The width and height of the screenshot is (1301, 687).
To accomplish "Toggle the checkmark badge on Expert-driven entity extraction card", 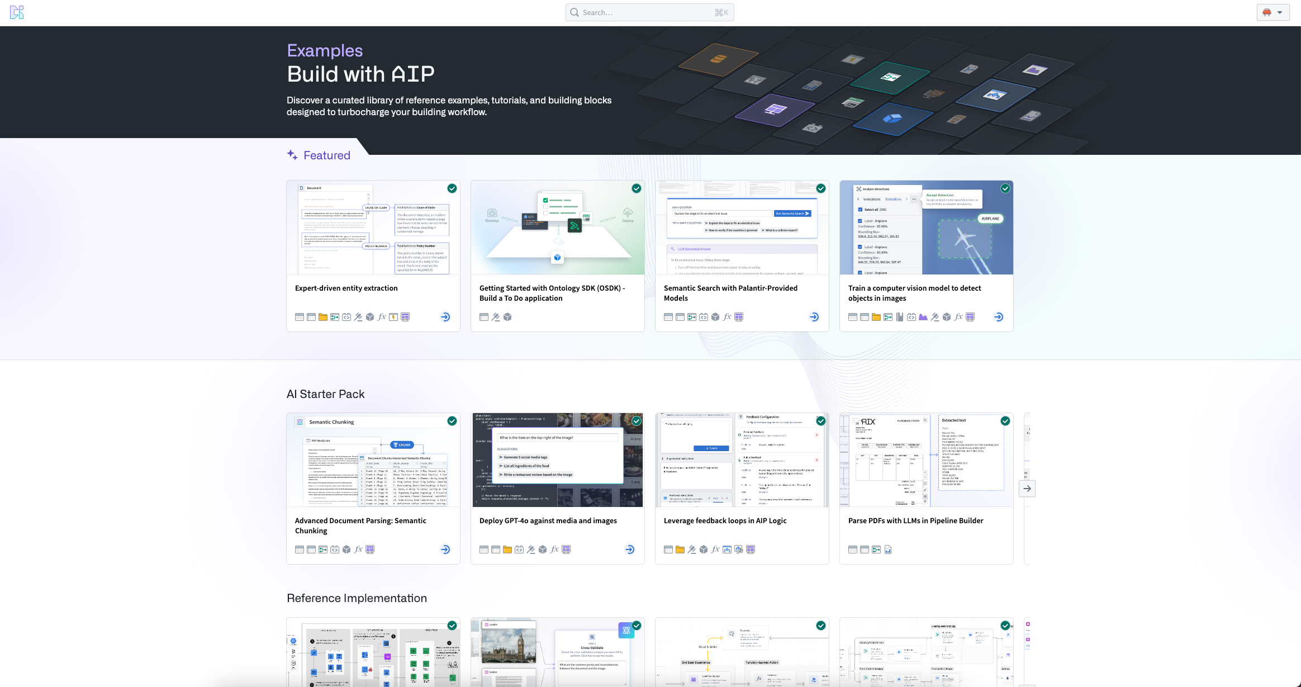I will tap(452, 188).
